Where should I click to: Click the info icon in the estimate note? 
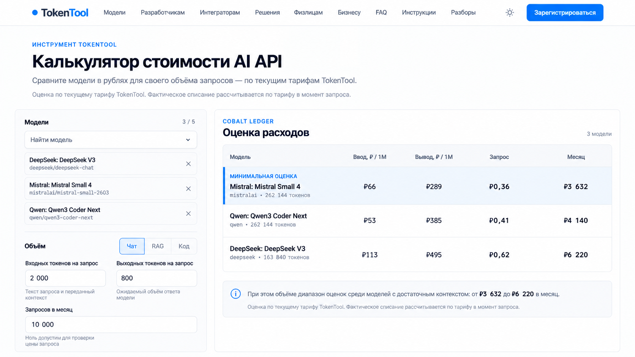[x=235, y=294]
